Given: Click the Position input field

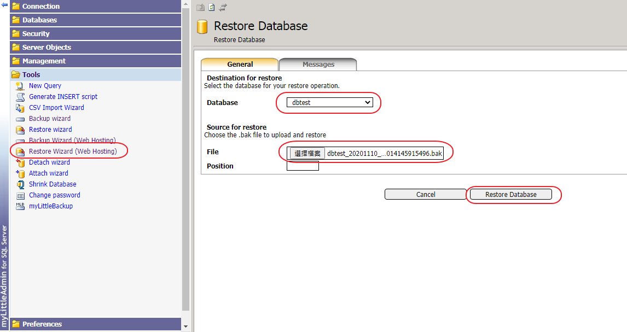Looking at the screenshot, I should coord(303,166).
